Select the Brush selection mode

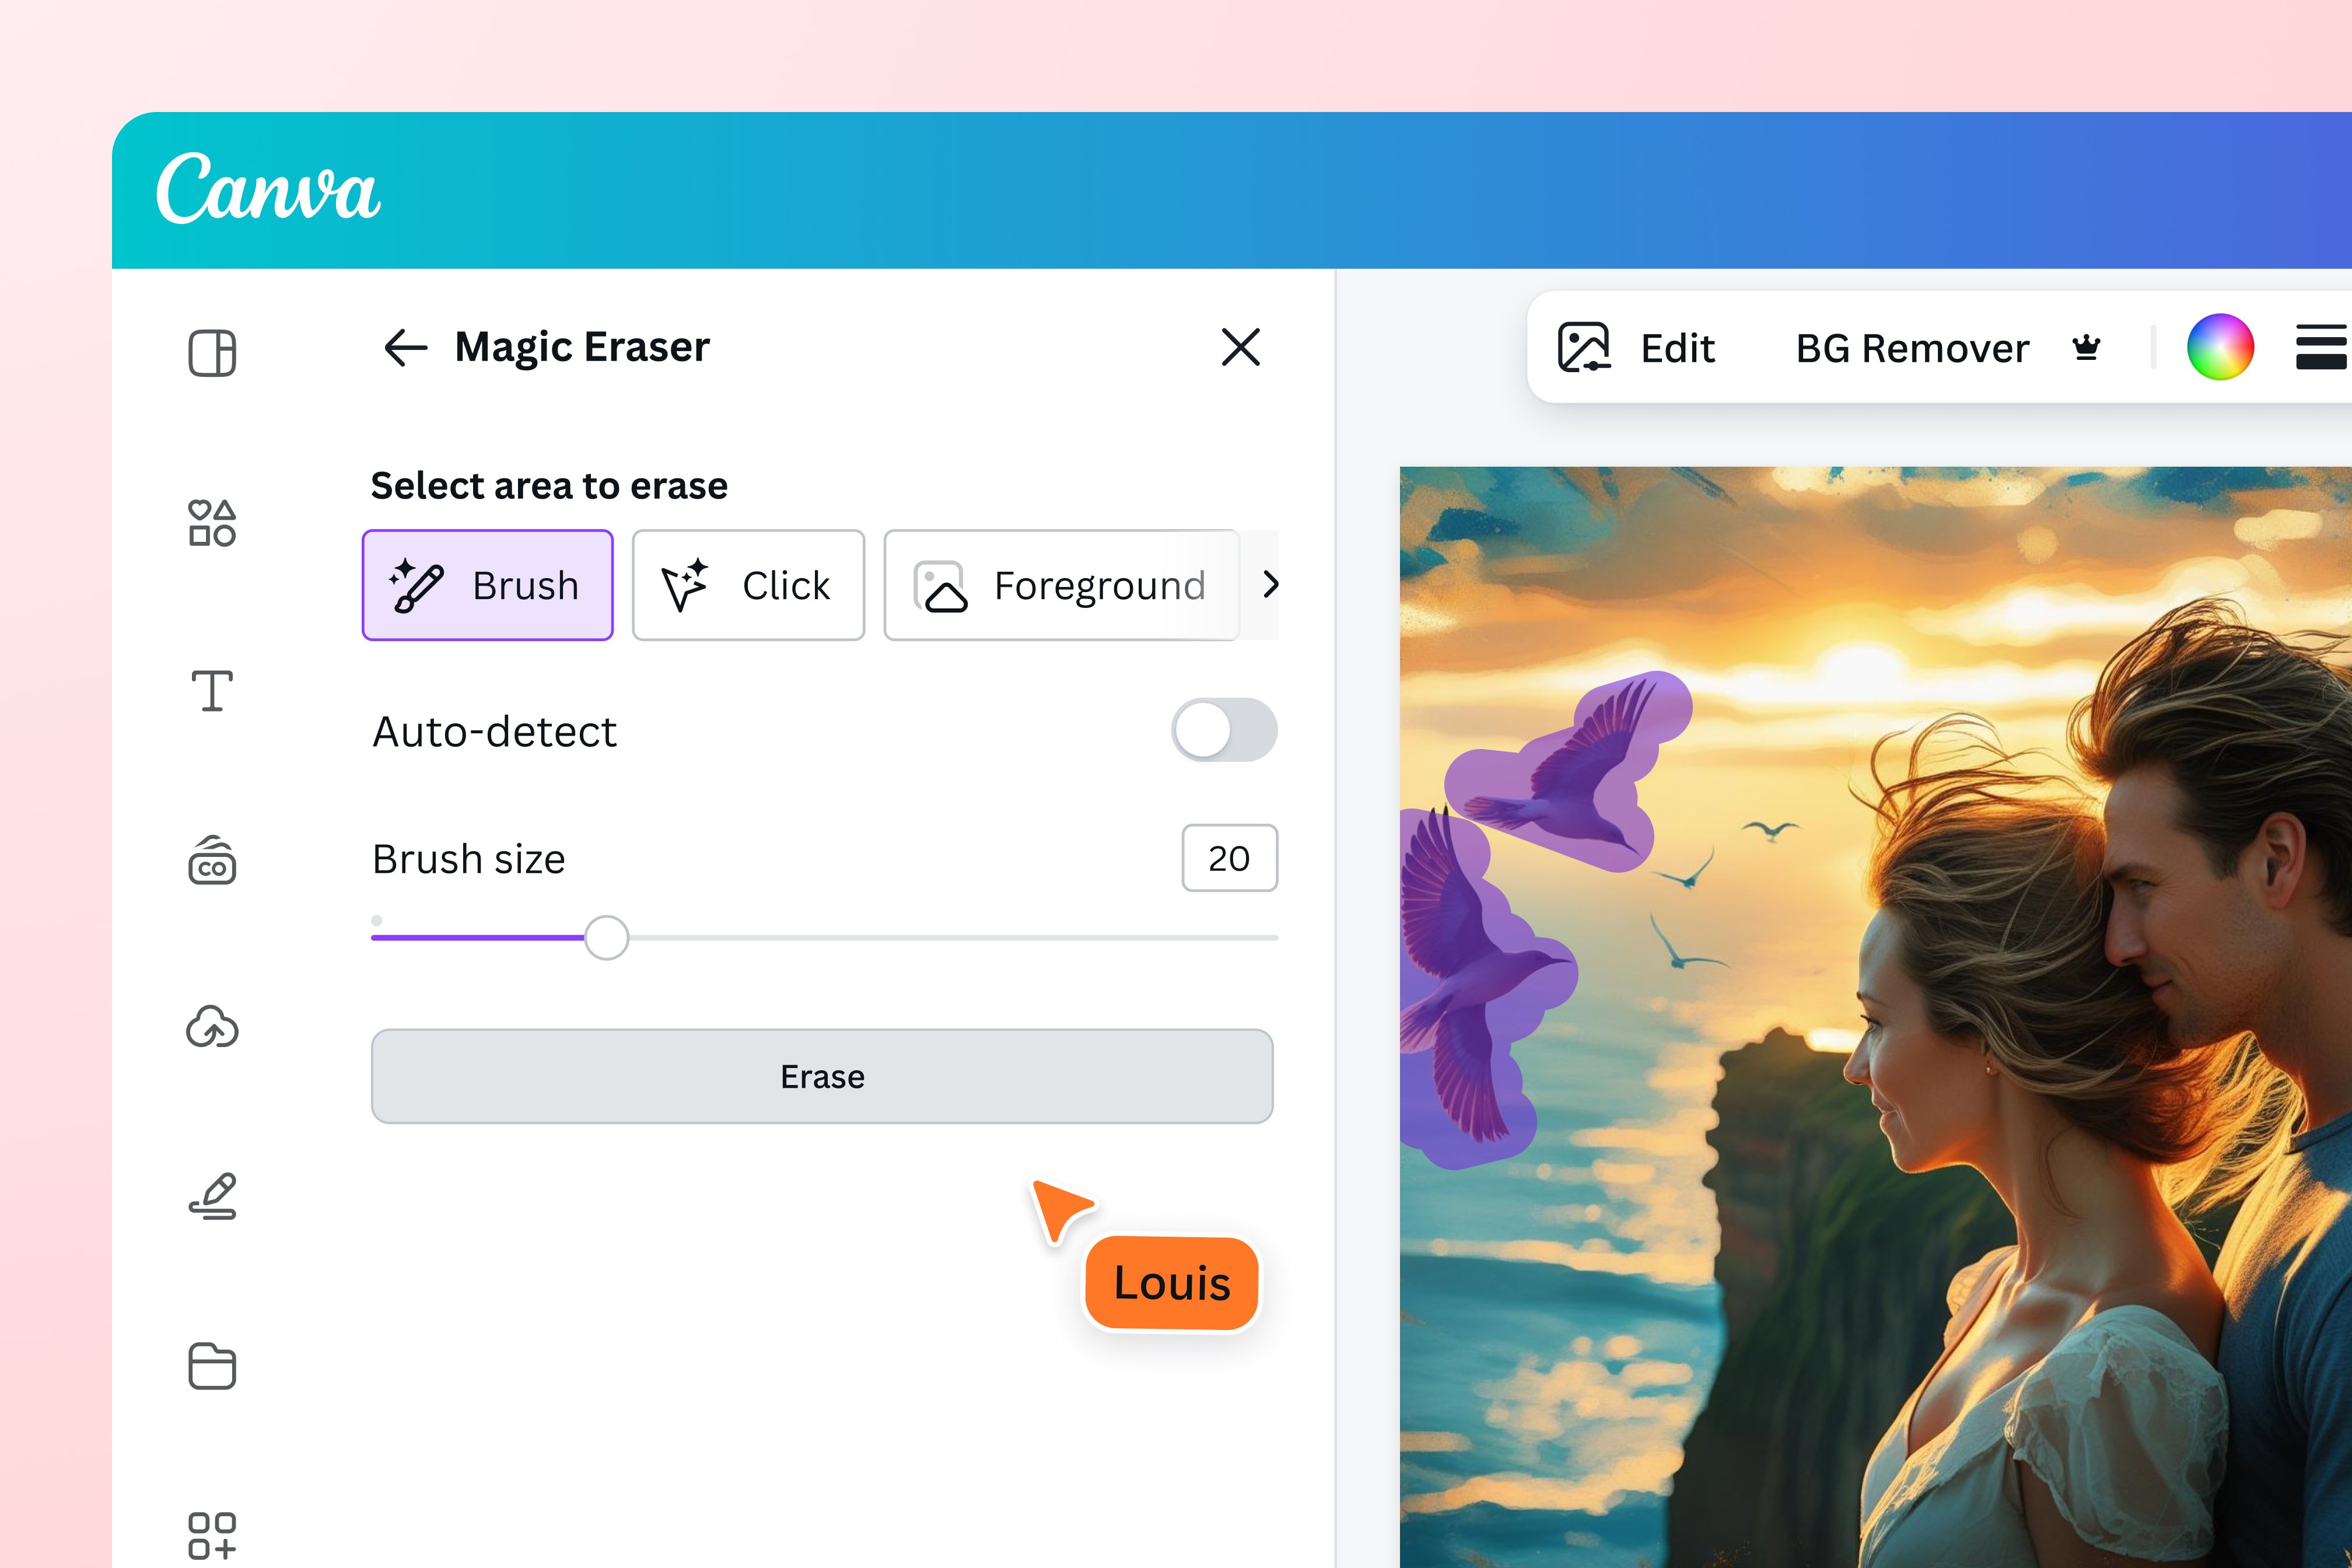(487, 585)
